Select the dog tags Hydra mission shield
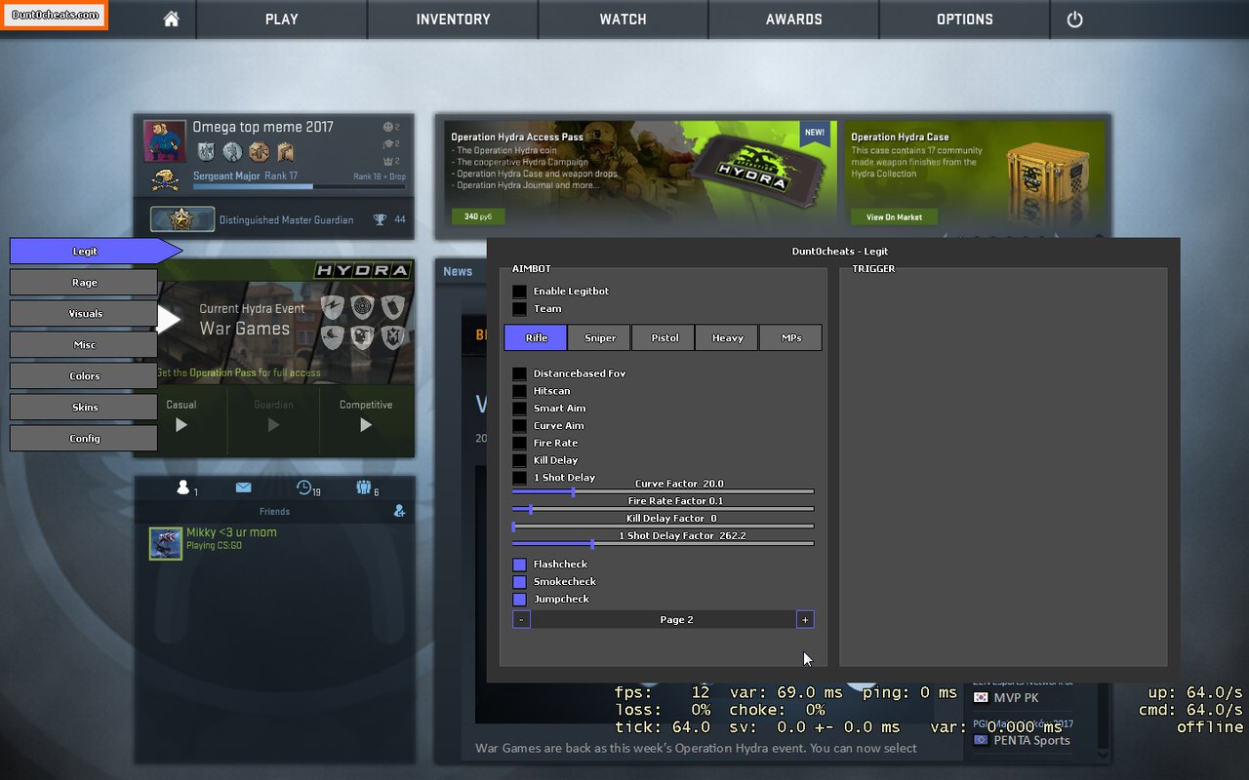The height and width of the screenshot is (780, 1249). click(392, 308)
